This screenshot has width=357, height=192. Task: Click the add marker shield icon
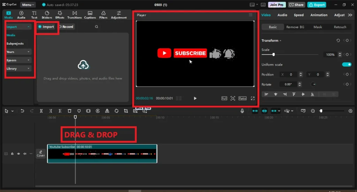79,111
